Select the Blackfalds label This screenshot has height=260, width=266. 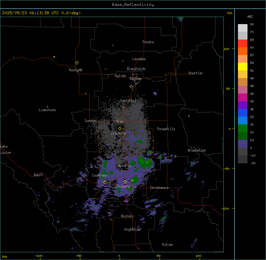point(136,69)
